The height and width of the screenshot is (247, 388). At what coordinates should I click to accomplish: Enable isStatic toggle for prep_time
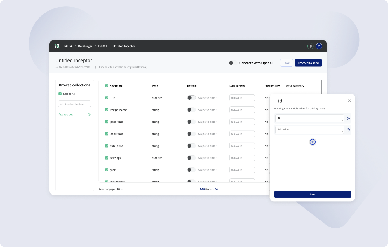coord(191,122)
